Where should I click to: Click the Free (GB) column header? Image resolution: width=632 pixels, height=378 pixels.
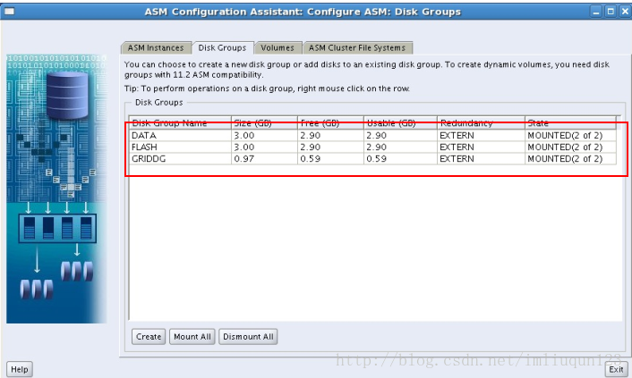click(331, 122)
